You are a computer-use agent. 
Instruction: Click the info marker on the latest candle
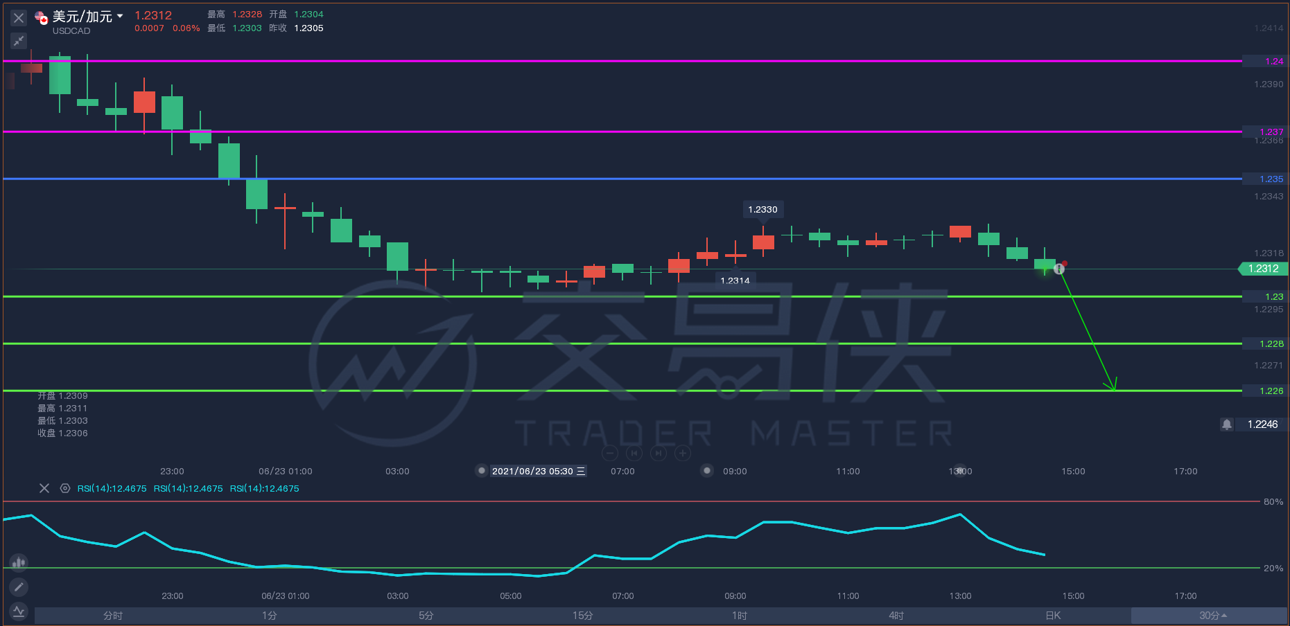1058,269
